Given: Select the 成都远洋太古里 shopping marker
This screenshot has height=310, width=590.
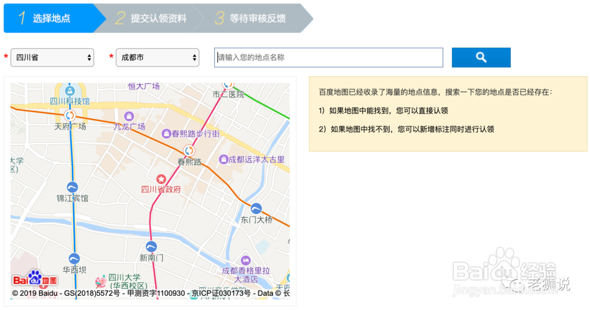Looking at the screenshot, I should click(x=224, y=159).
